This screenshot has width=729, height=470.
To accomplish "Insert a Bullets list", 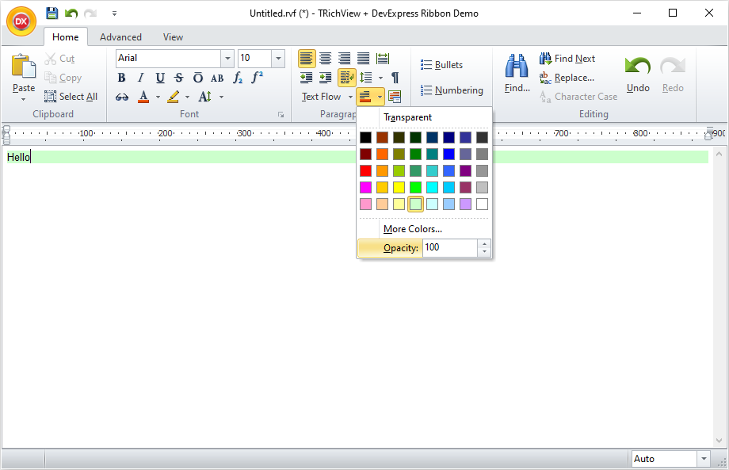I will [x=441, y=65].
